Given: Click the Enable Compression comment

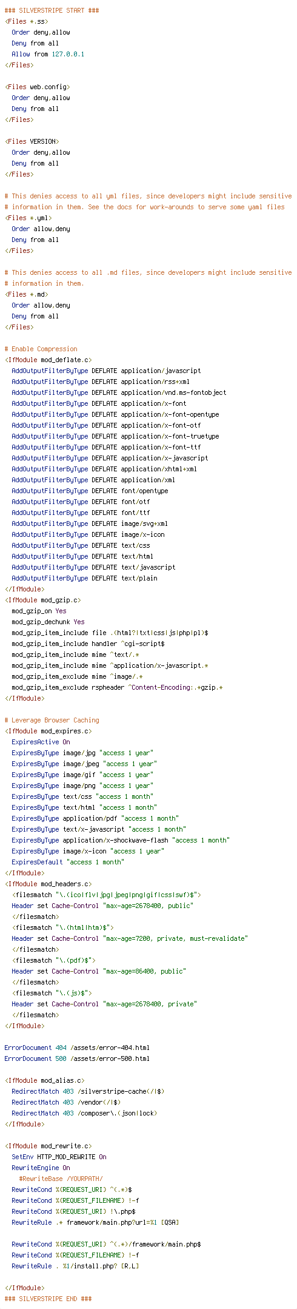Looking at the screenshot, I should (x=41, y=349).
